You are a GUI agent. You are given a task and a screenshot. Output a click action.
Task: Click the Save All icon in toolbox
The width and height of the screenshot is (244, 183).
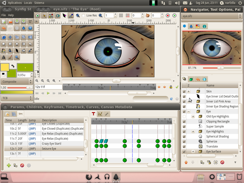tap(30, 22)
